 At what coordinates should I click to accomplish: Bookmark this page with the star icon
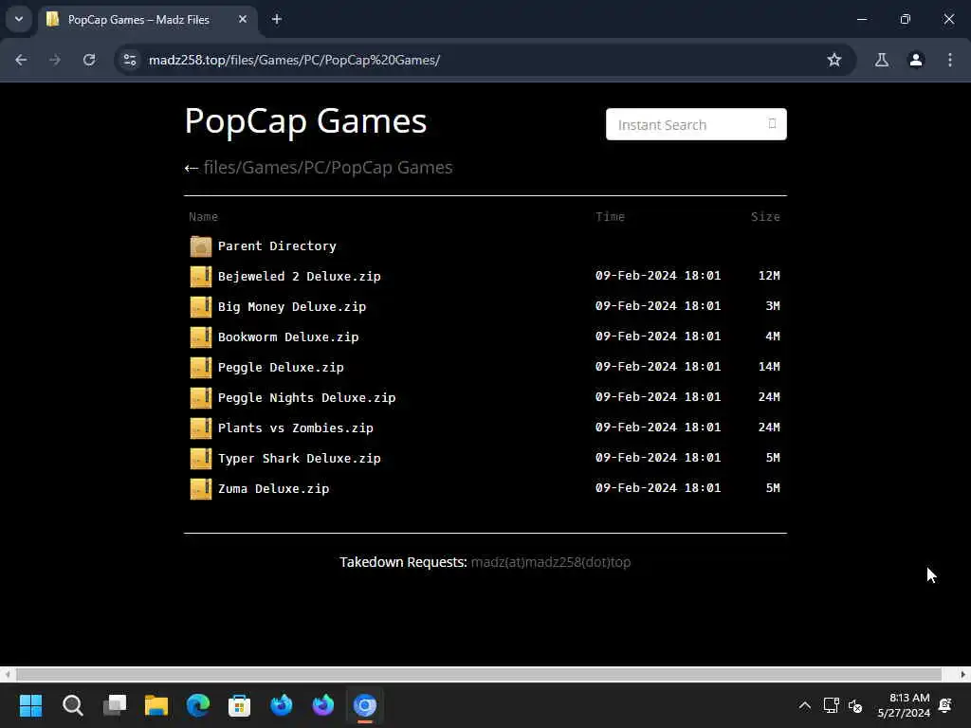click(x=834, y=60)
